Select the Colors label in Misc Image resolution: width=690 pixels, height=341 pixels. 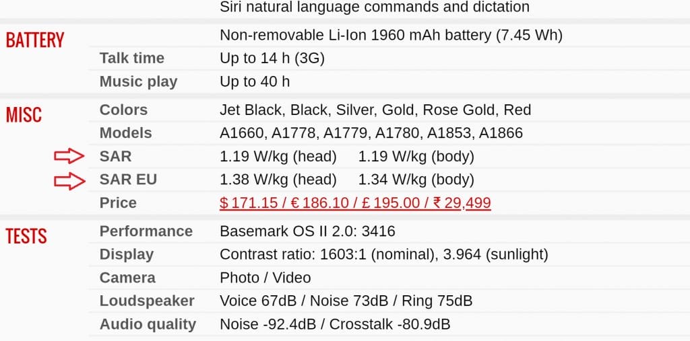(x=123, y=110)
